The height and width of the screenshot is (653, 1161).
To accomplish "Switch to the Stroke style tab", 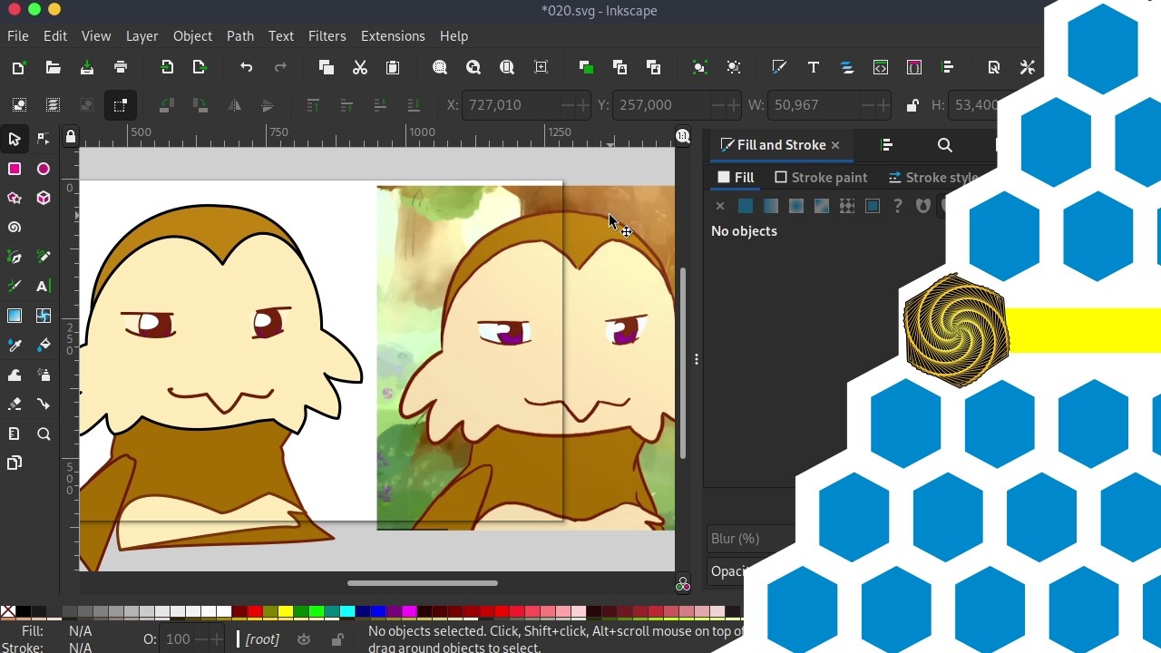I will 933,178.
